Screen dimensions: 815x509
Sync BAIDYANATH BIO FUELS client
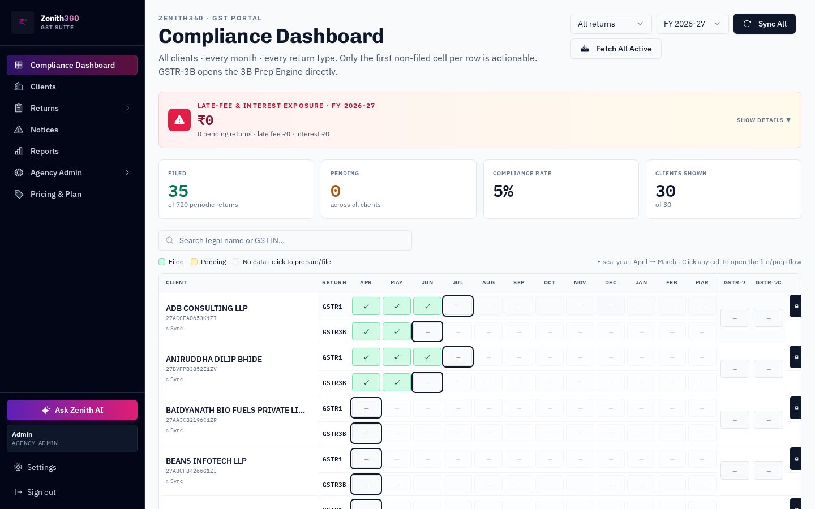[x=174, y=430]
